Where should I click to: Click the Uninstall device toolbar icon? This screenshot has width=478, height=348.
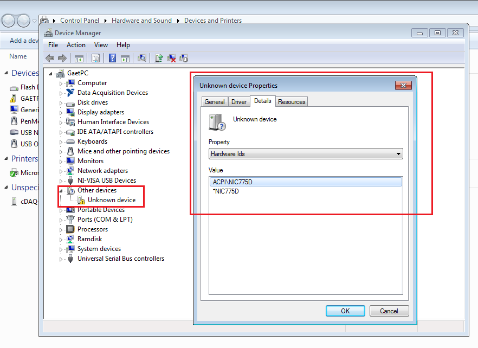click(171, 58)
